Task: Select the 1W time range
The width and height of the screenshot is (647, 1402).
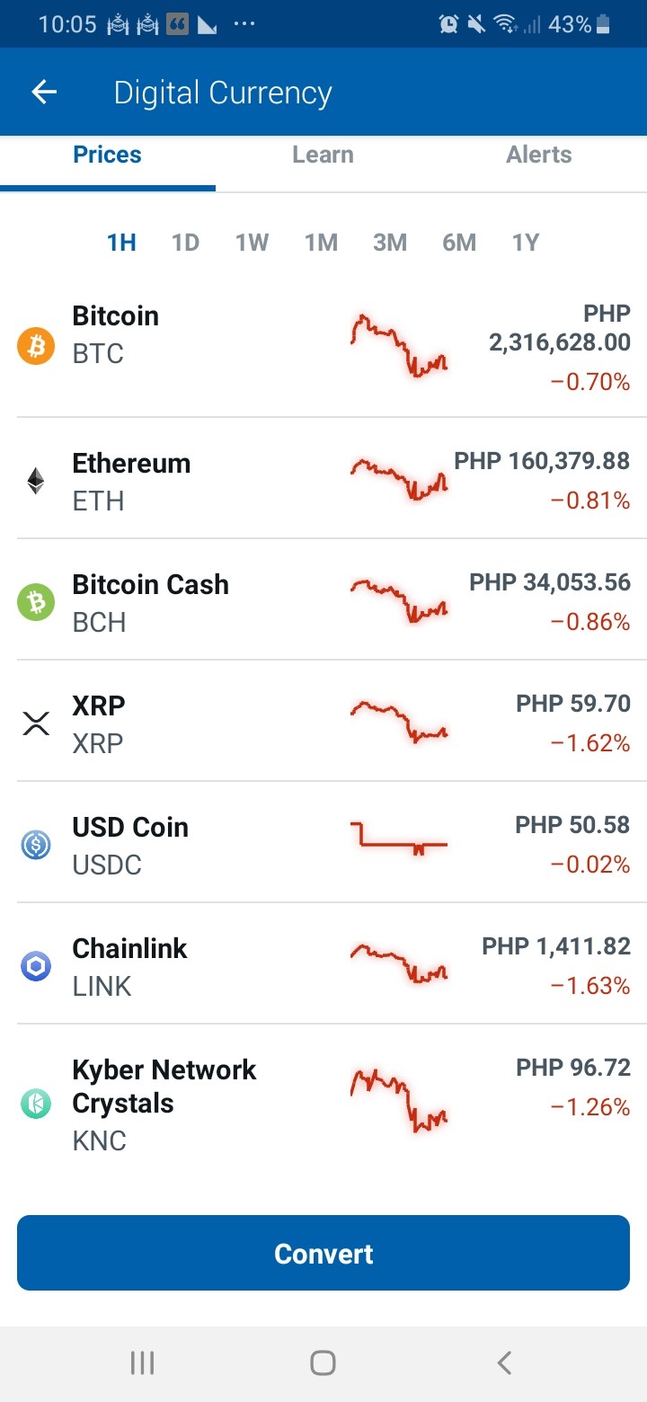Action: coord(253,243)
